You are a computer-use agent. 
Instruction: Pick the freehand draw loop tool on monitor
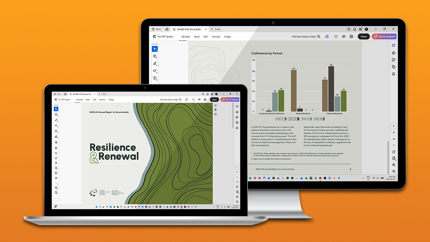click(x=155, y=71)
